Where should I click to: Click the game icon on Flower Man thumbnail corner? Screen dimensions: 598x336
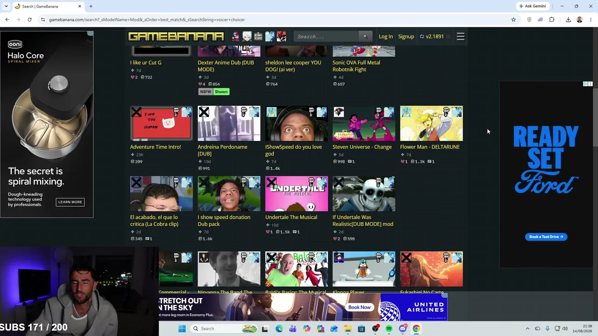click(x=457, y=112)
